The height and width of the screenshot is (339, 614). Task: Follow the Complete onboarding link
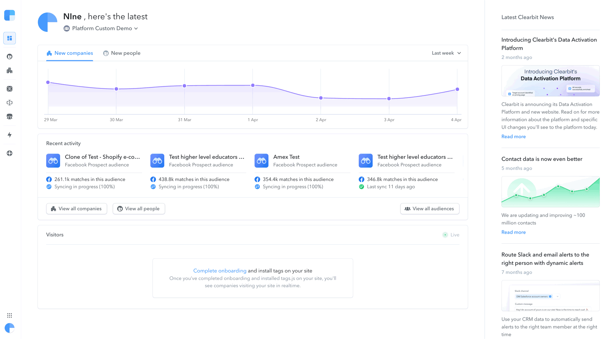[220, 271]
